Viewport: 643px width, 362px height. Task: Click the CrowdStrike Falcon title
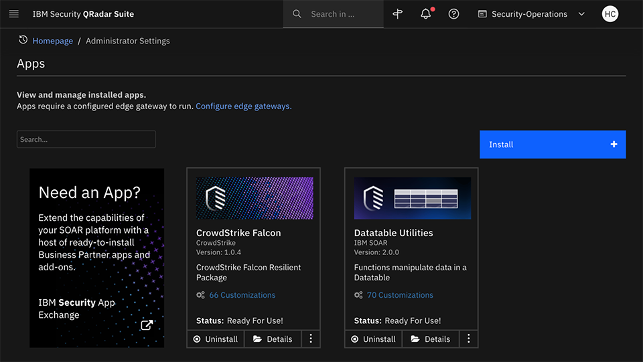click(x=238, y=233)
